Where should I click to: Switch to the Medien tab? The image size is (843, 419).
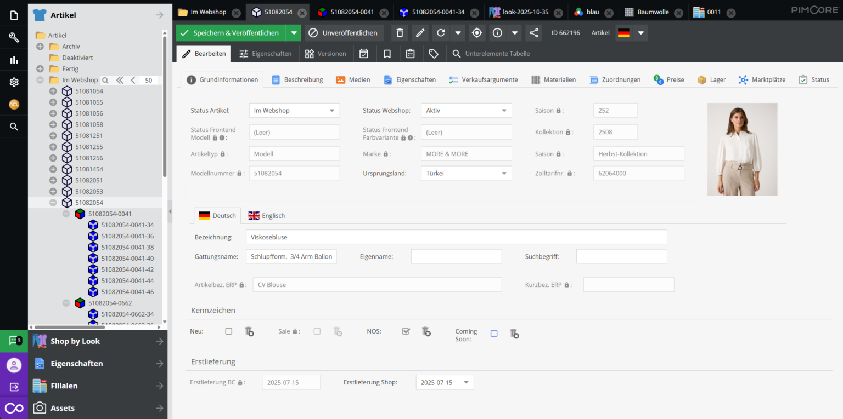[353, 79]
